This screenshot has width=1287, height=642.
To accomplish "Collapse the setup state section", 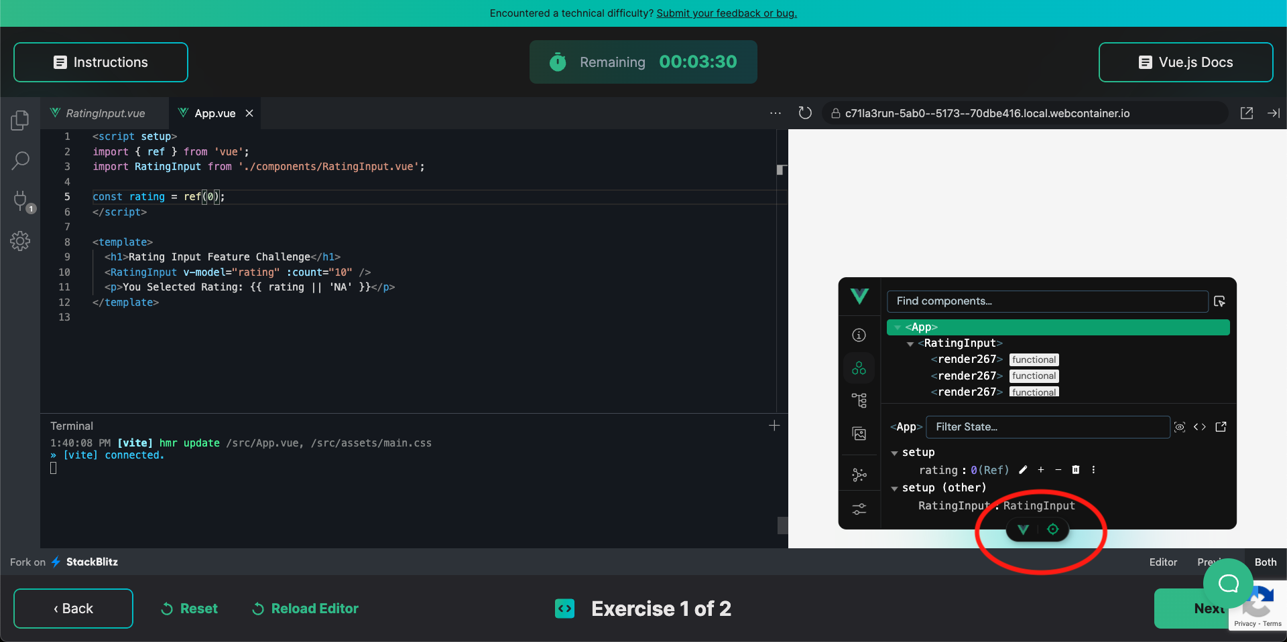I will point(894,453).
